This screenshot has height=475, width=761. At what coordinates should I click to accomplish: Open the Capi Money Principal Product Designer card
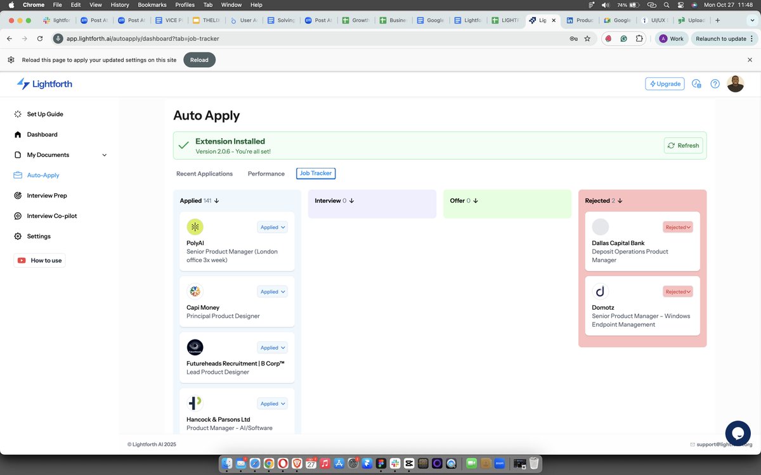pos(237,301)
